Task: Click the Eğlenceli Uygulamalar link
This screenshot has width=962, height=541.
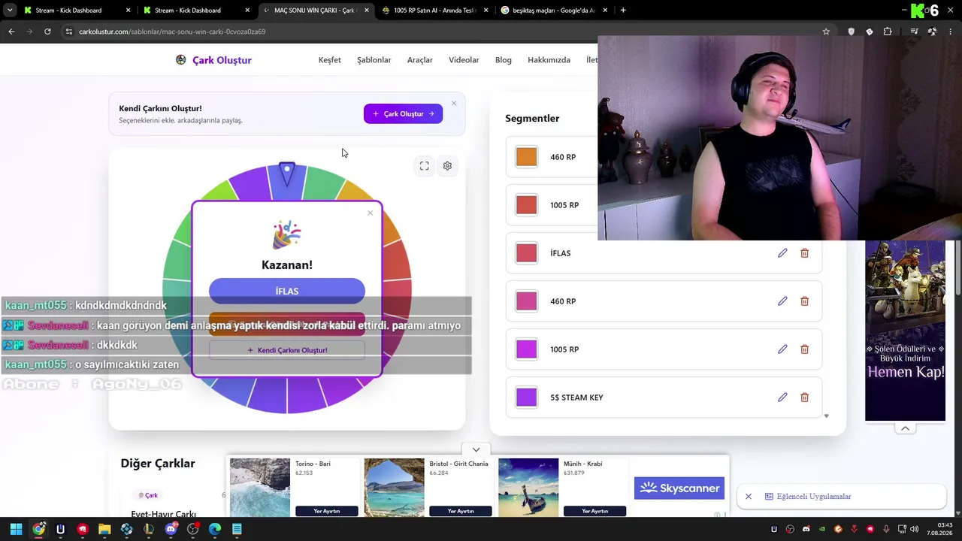Action: pos(814,497)
